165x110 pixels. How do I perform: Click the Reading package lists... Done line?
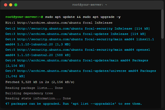[34, 88]
